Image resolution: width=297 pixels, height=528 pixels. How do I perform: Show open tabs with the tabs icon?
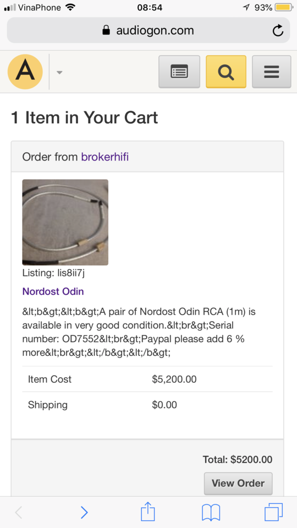click(274, 512)
